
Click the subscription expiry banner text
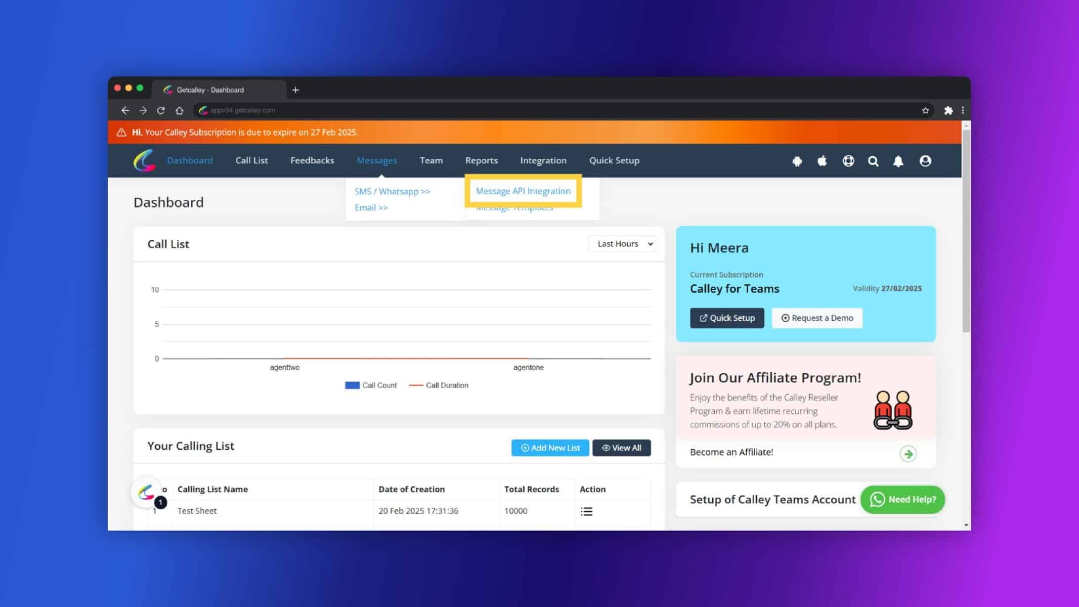(245, 133)
